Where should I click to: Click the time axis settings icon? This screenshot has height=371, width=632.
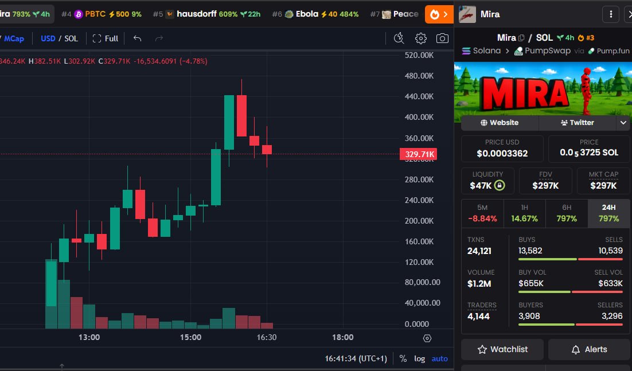427,338
